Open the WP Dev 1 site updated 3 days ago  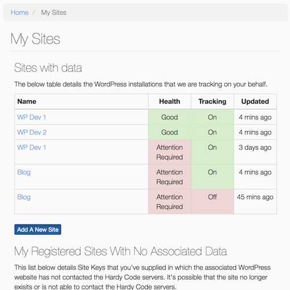coord(31,147)
